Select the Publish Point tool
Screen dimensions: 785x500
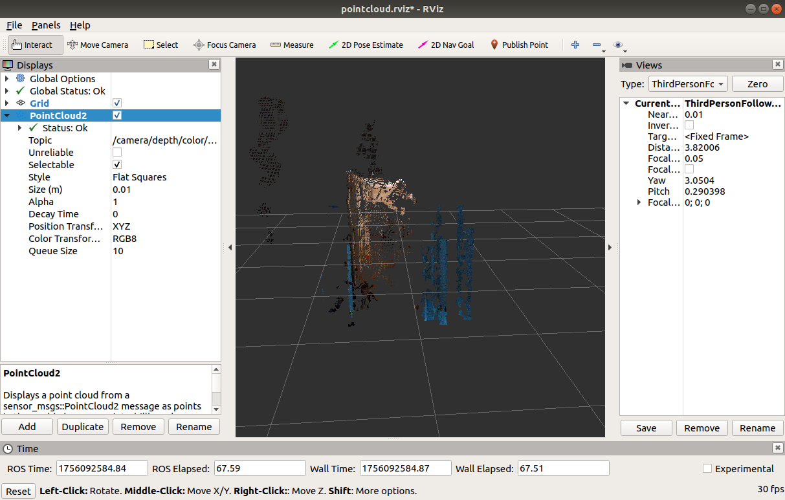point(519,45)
